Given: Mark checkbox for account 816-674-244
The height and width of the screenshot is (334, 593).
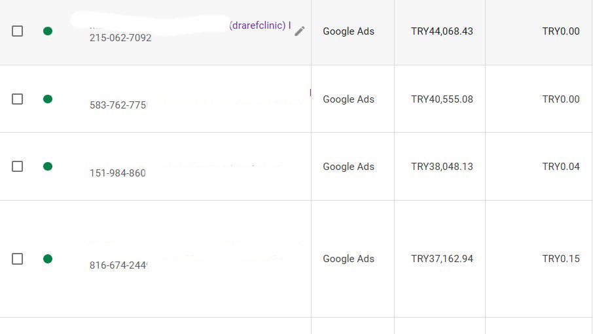Looking at the screenshot, I should click(18, 259).
